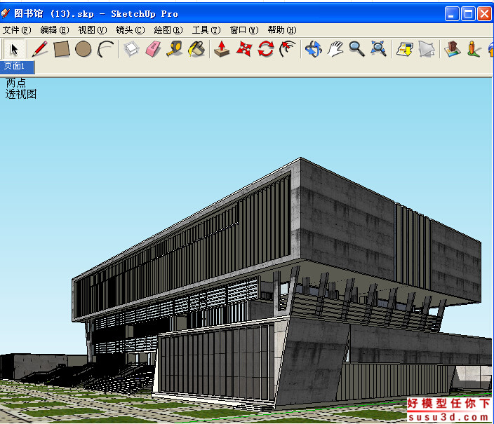Minimize the SketchUp Pro window
494x424 pixels.
point(451,14)
